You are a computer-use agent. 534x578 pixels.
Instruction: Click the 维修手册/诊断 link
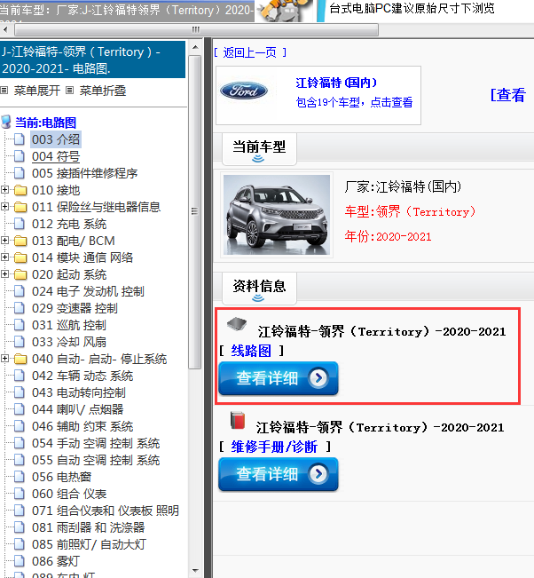tap(274, 447)
